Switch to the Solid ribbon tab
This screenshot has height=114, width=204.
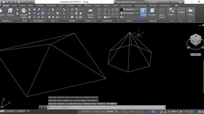[14, 5]
